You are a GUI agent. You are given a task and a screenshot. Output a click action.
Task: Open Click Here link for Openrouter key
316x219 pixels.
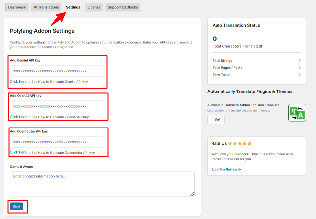(18, 152)
